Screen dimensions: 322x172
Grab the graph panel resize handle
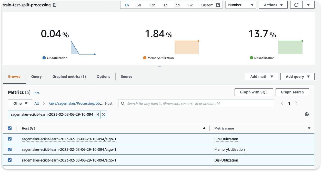click(x=159, y=68)
